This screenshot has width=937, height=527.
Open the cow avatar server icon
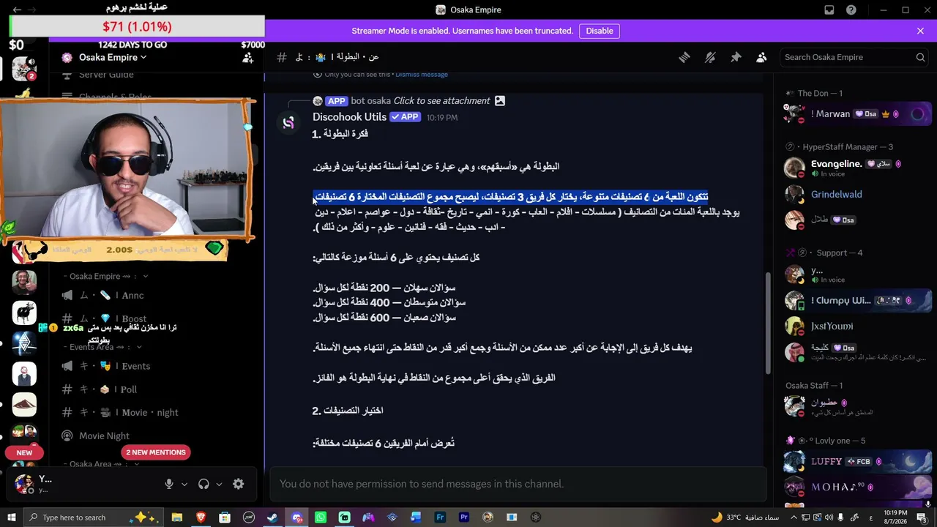coord(24,313)
